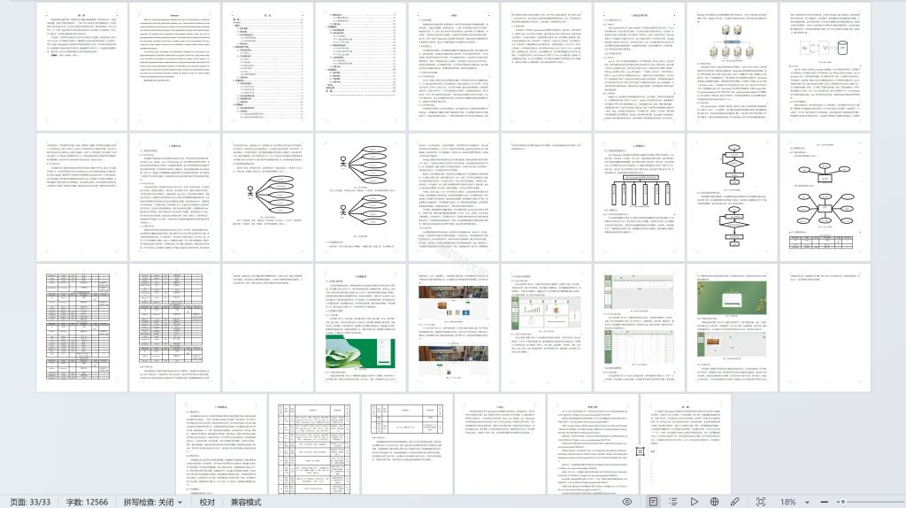Click the 18% zoom percentage
The image size is (906, 508).
(x=788, y=502)
